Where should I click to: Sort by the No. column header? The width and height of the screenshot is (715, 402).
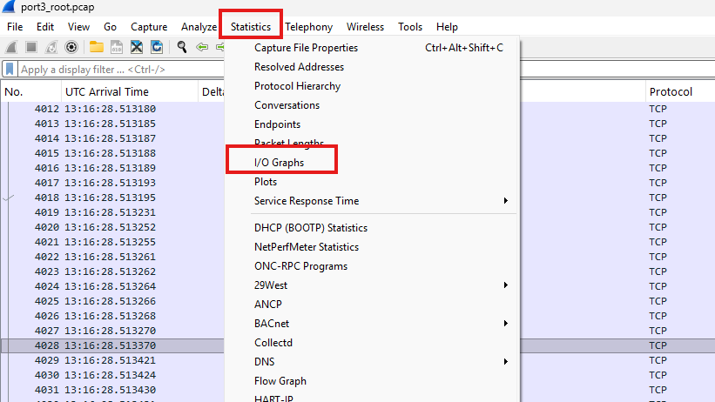31,91
